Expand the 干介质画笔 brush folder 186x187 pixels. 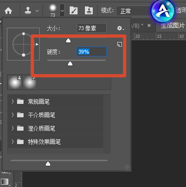[12, 115]
